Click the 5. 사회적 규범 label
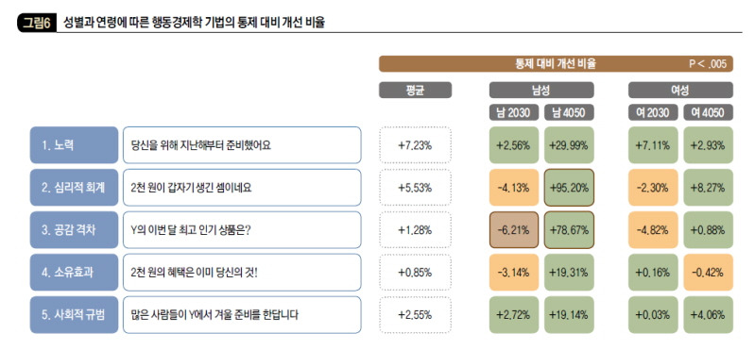This screenshot has height=350, width=755. pyautogui.click(x=74, y=315)
